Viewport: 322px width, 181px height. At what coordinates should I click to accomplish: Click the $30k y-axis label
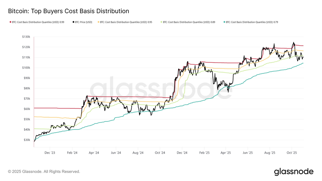click(26, 140)
